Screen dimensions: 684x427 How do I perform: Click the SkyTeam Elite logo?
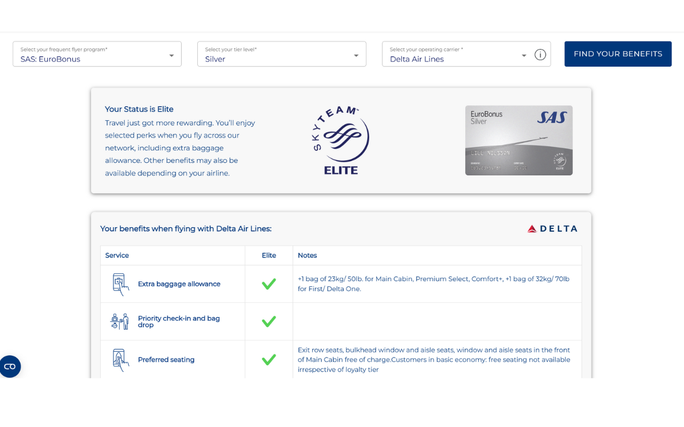click(x=341, y=141)
